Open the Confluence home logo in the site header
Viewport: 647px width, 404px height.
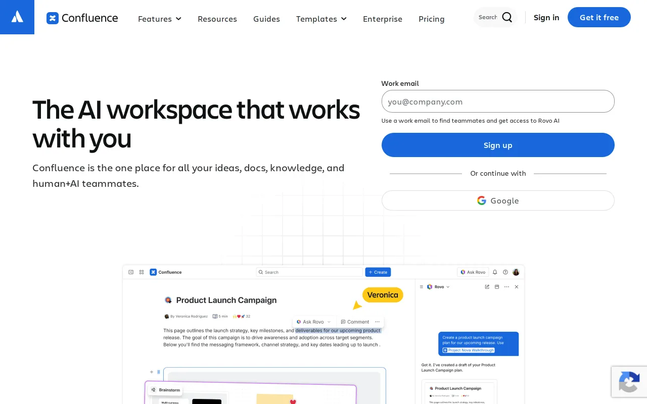[x=82, y=18]
